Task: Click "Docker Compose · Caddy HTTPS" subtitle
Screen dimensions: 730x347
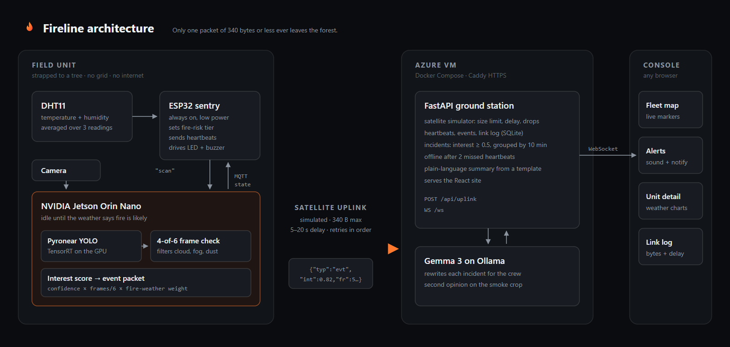Action: (x=461, y=75)
